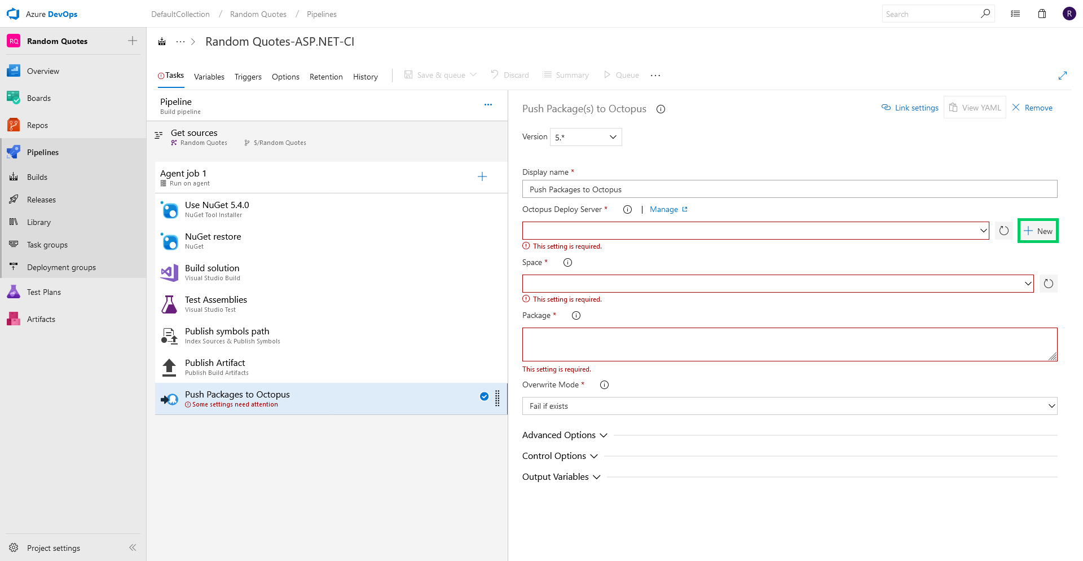The width and height of the screenshot is (1083, 561).
Task: Click Link settings
Action: (x=910, y=108)
